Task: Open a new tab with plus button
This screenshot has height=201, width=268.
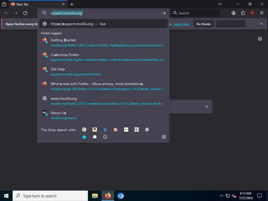Action: point(72,4)
